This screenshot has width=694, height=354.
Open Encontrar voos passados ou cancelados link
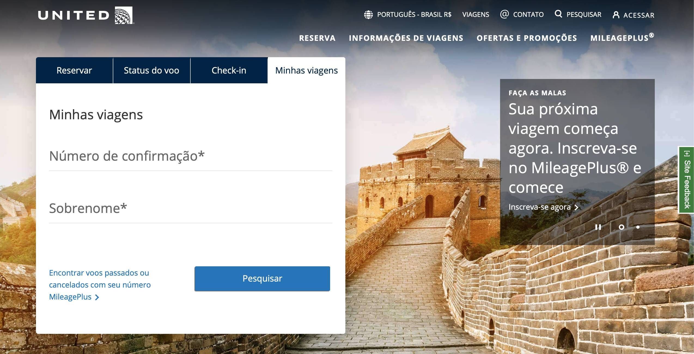100,285
